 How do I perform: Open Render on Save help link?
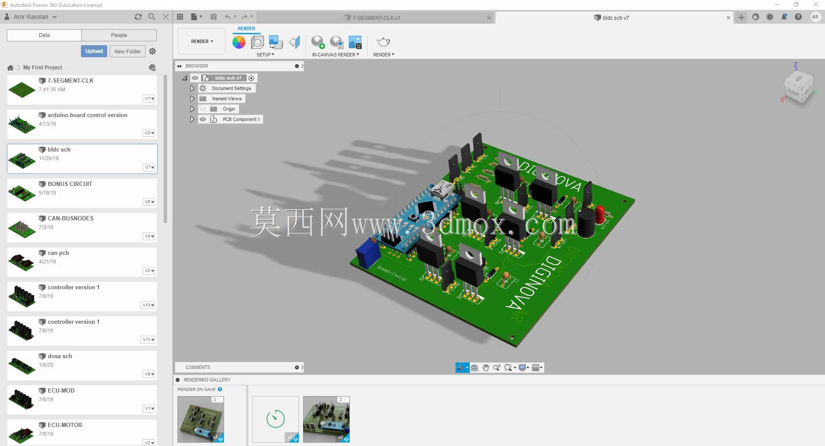(x=220, y=389)
